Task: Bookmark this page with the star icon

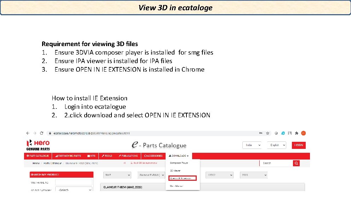Action: coord(267,133)
